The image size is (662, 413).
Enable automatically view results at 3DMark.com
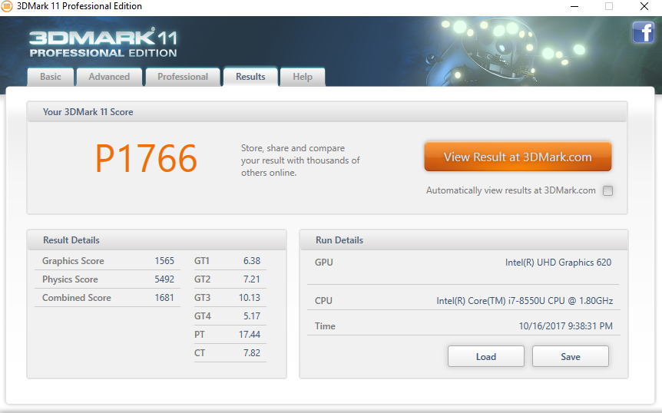click(x=607, y=191)
